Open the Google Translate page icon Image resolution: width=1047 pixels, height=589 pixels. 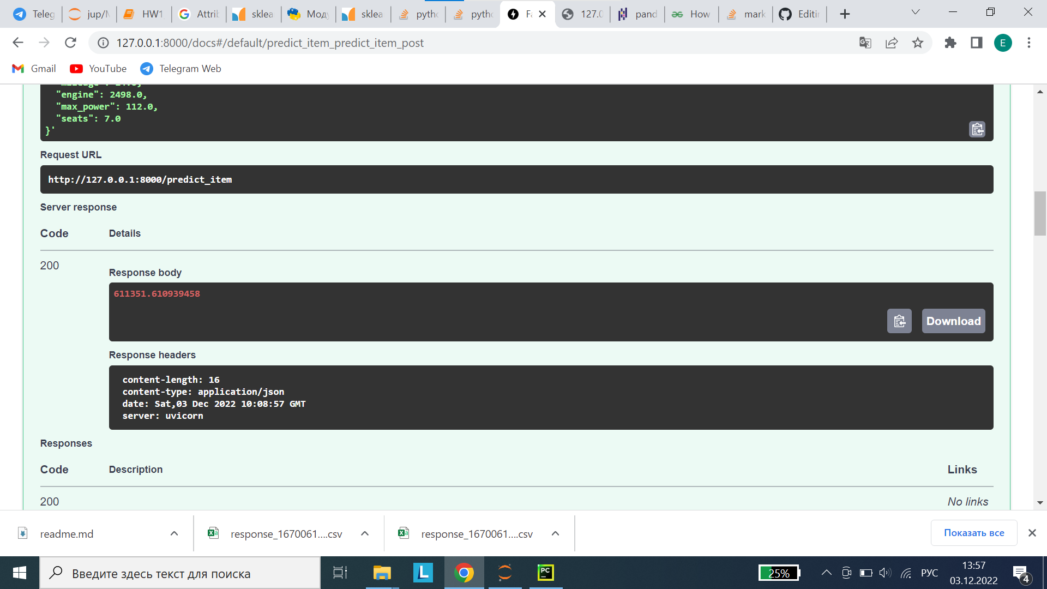(x=865, y=43)
